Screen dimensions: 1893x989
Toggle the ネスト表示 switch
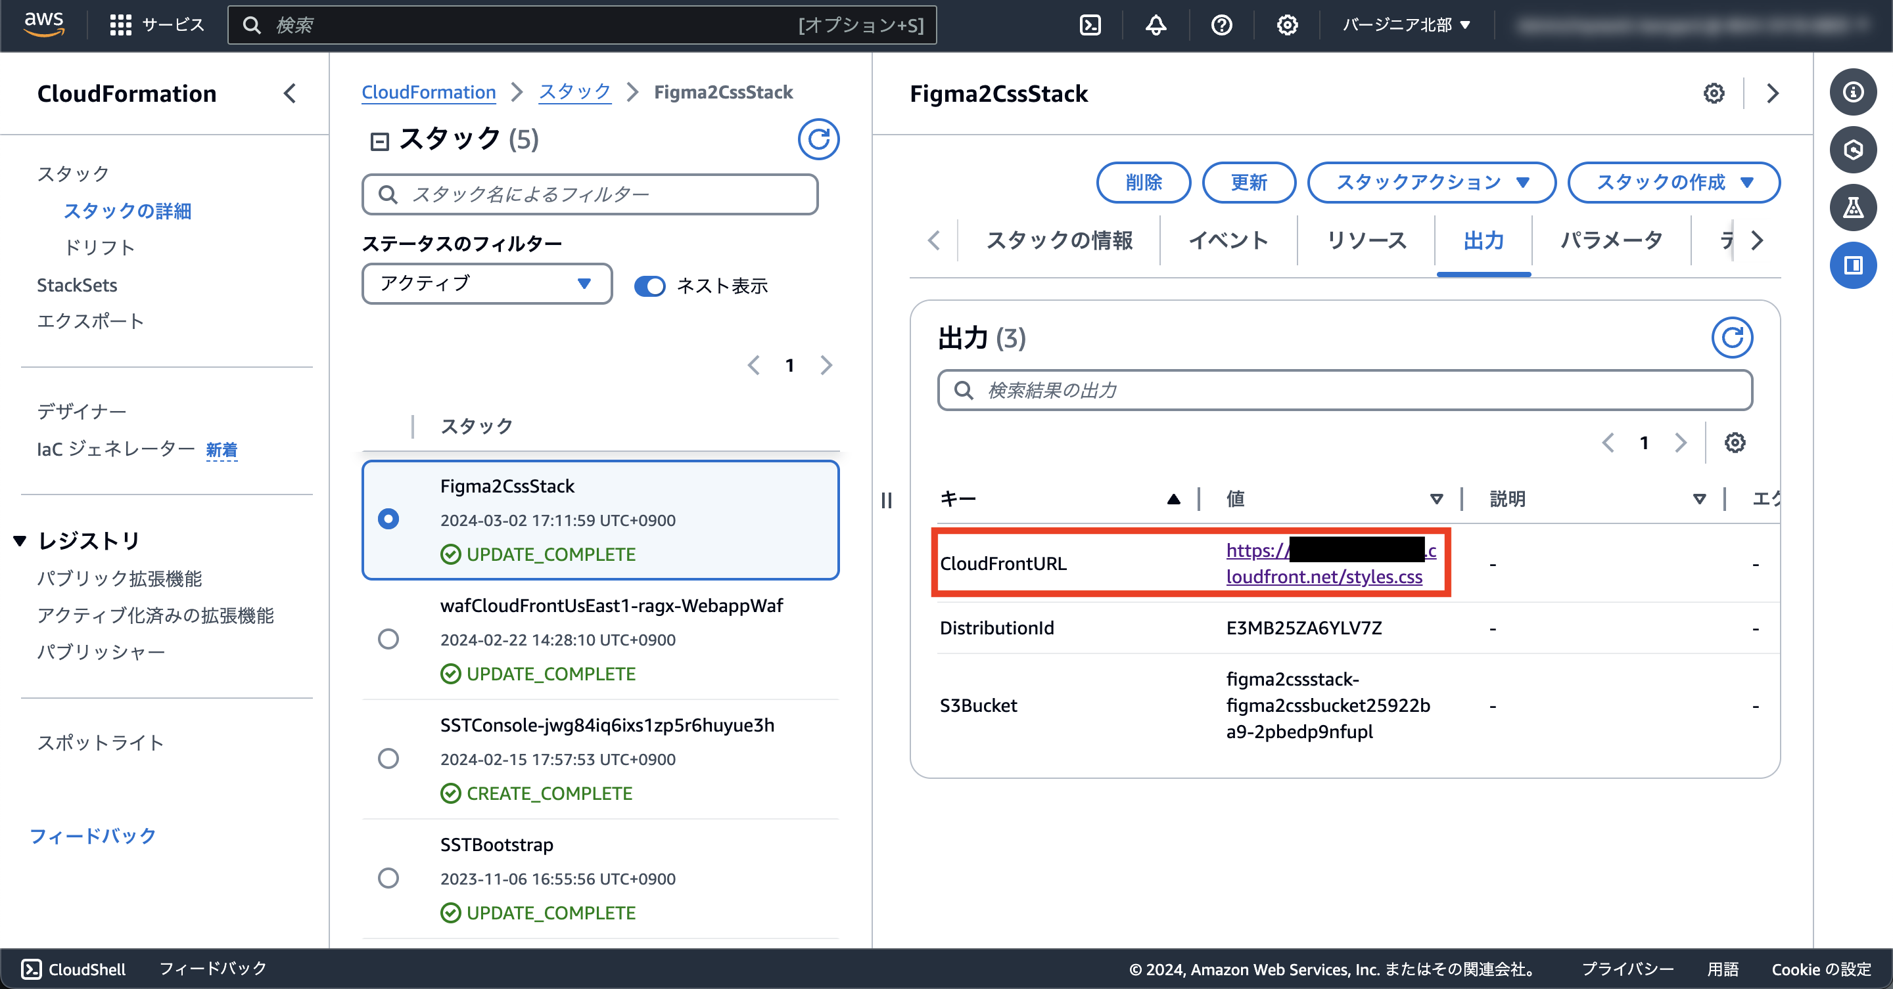pyautogui.click(x=649, y=286)
